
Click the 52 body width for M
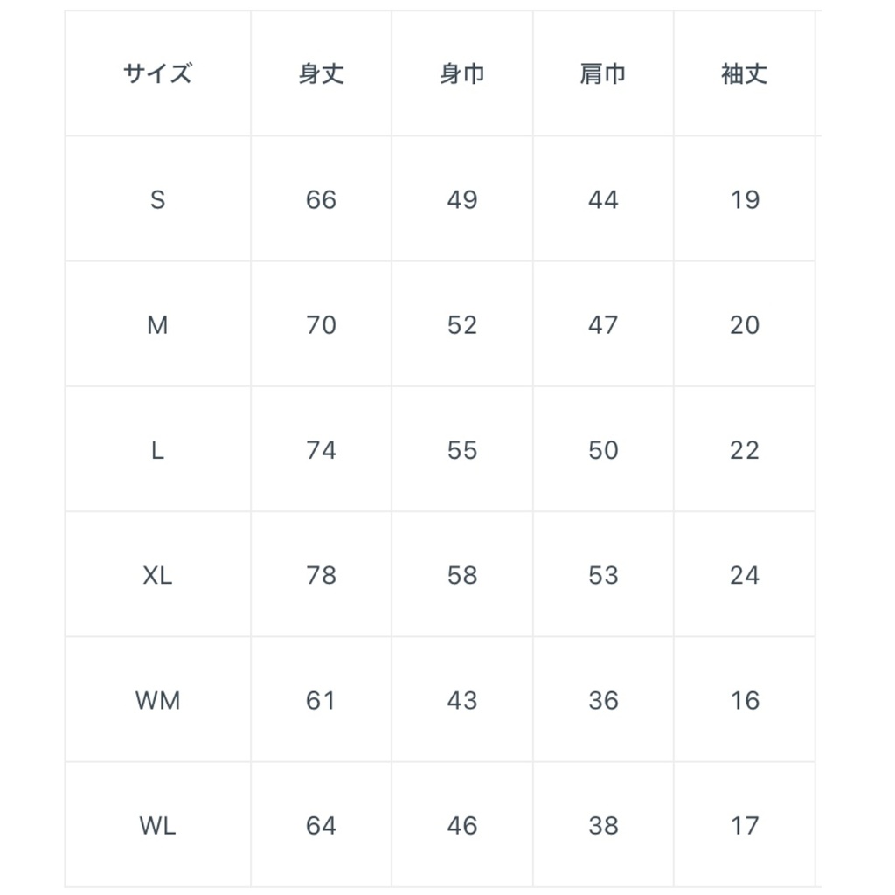[x=461, y=325]
